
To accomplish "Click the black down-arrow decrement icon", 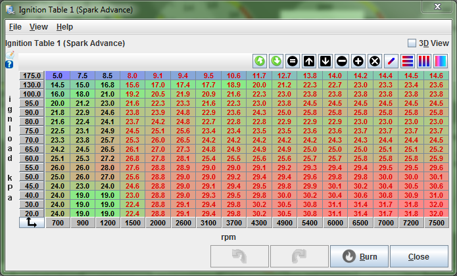I will [325, 61].
